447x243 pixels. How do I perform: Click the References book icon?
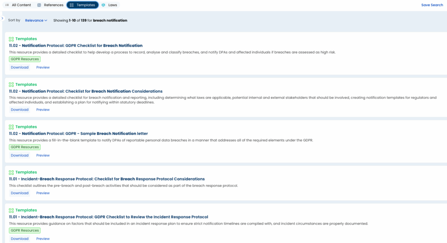click(x=39, y=5)
